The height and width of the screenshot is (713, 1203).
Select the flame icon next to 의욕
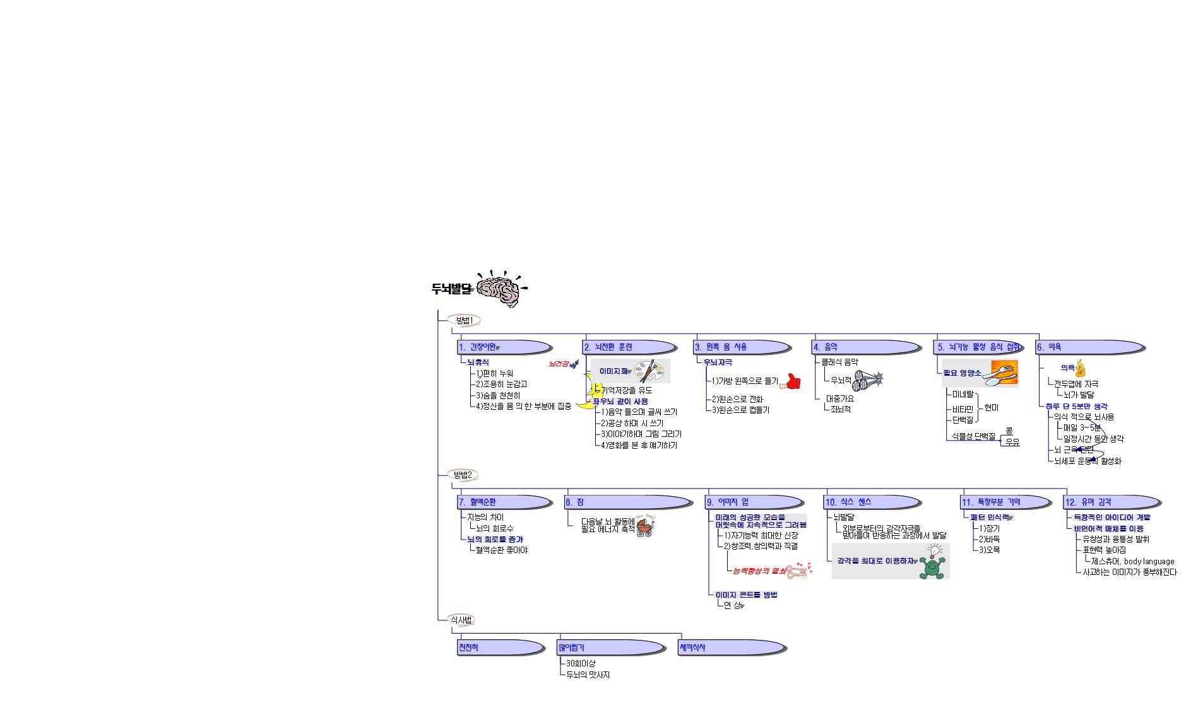pyautogui.click(x=1080, y=368)
